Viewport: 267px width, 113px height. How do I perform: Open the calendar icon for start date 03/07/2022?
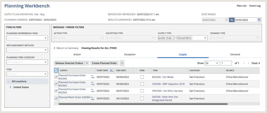[226, 20]
